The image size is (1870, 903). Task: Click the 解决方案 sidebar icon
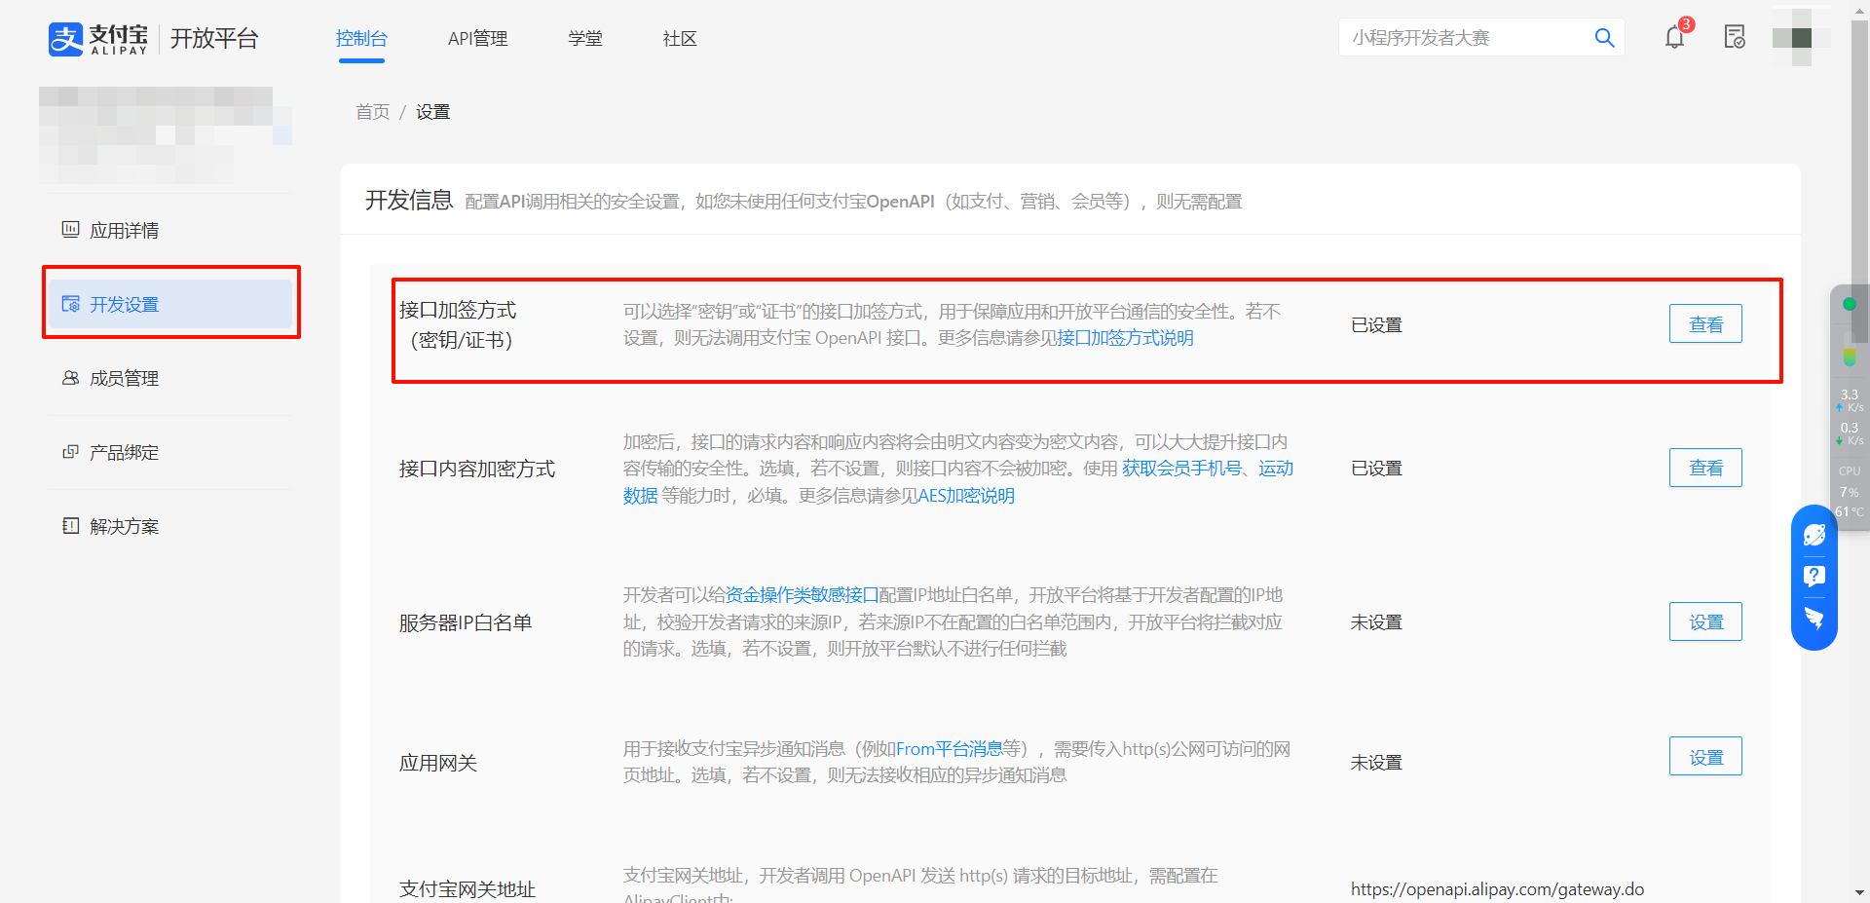(69, 526)
